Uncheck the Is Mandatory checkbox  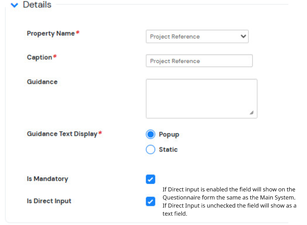pos(150,179)
